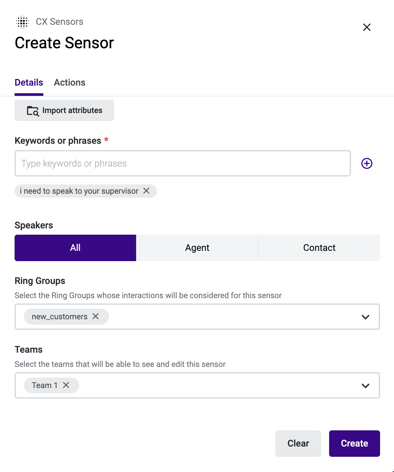Select the All speakers option
Image resolution: width=394 pixels, height=472 pixels.
(x=75, y=248)
